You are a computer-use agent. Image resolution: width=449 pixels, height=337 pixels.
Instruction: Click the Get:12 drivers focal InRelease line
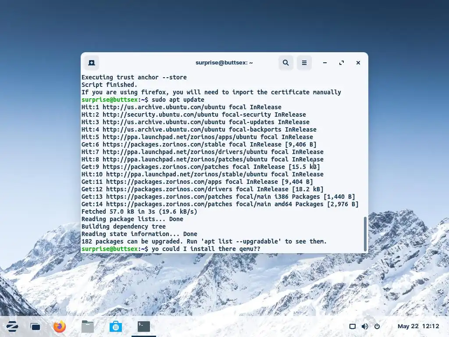coord(203,189)
